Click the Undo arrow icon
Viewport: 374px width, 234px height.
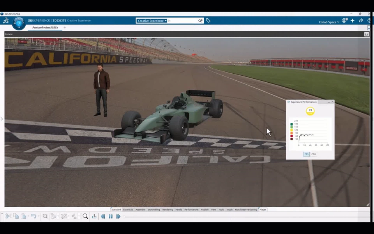point(34,216)
